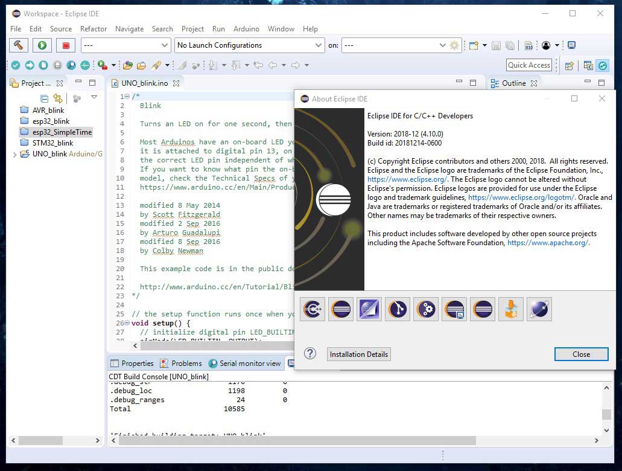Image resolution: width=622 pixels, height=471 pixels.
Task: Open the Search flashlight dropdown arrow
Action: pyautogui.click(x=167, y=65)
